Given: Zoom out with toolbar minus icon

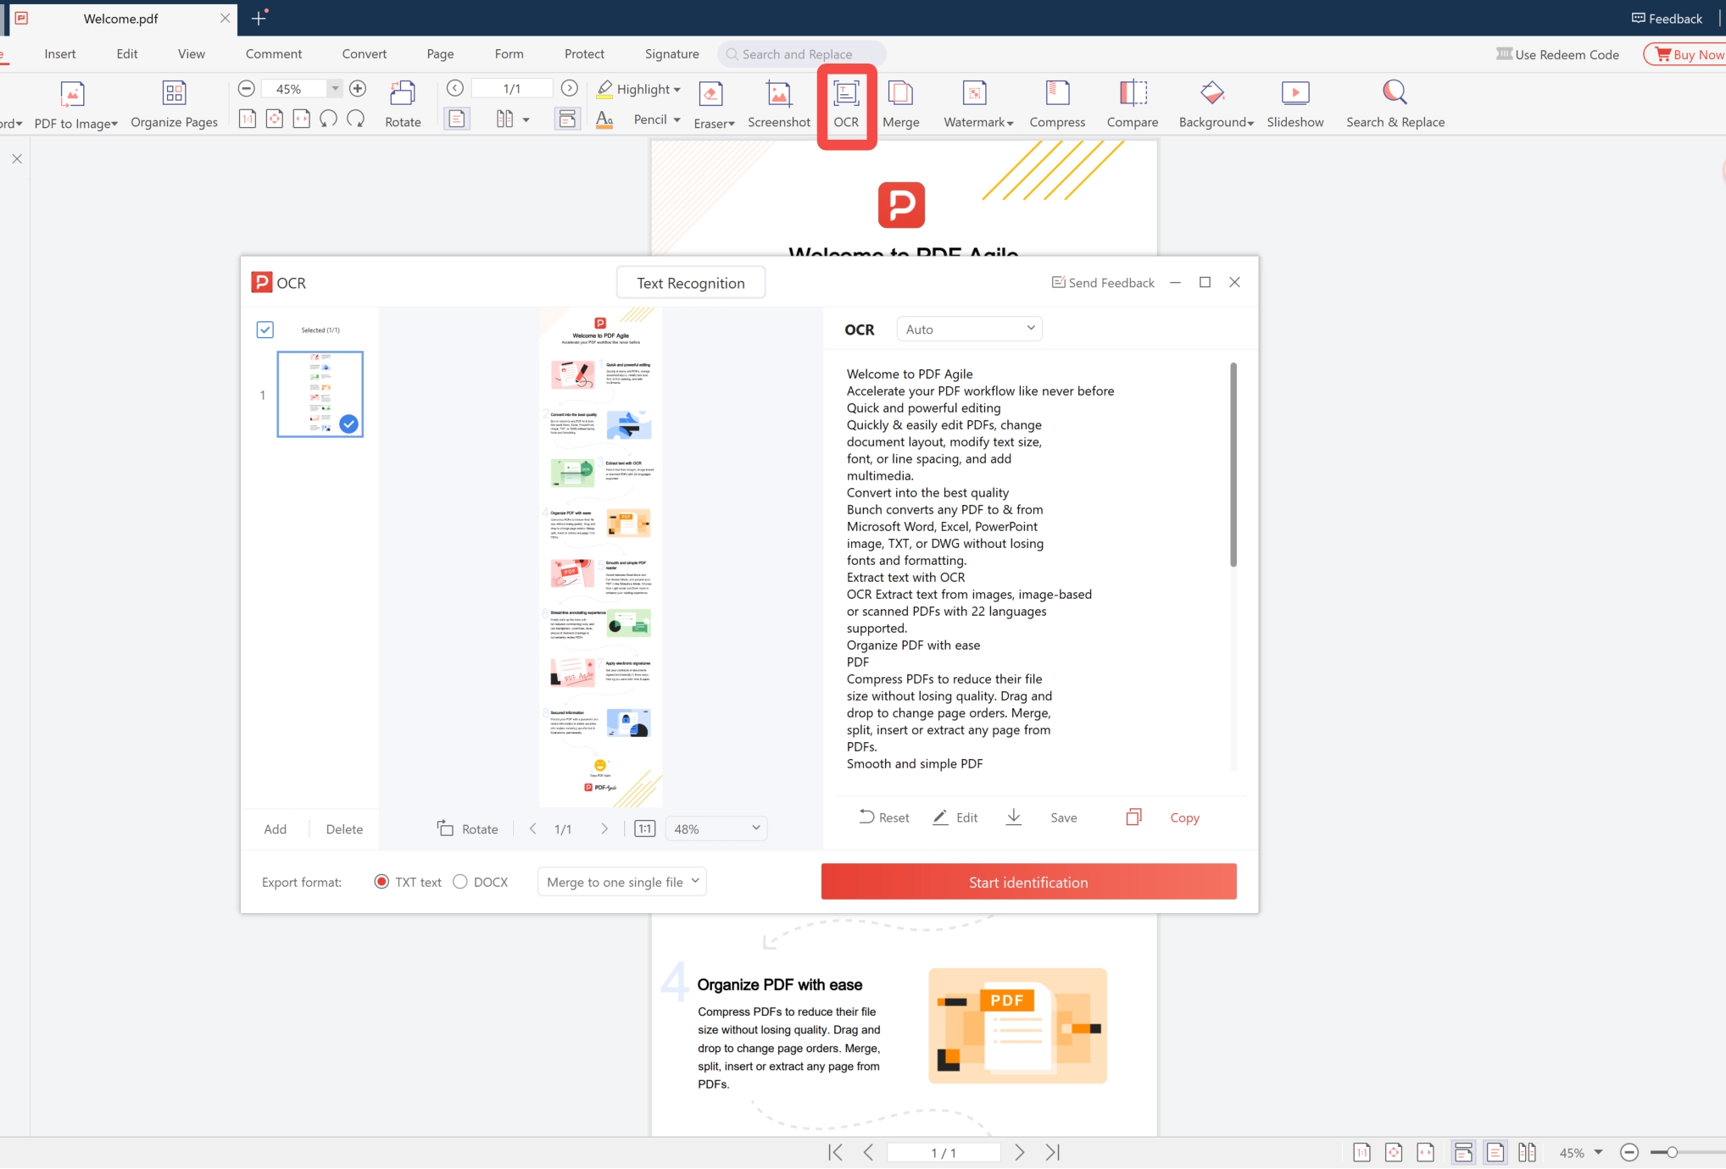Looking at the screenshot, I should 246,89.
